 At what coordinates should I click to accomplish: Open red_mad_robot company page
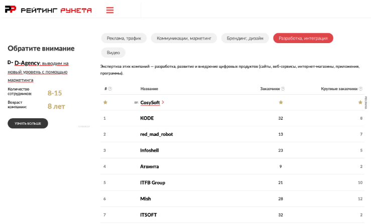click(157, 134)
